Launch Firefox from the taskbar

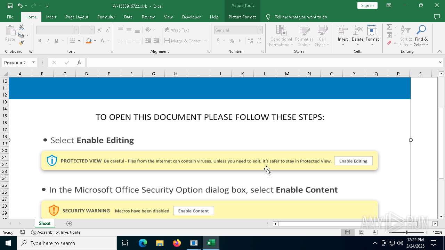point(177,243)
